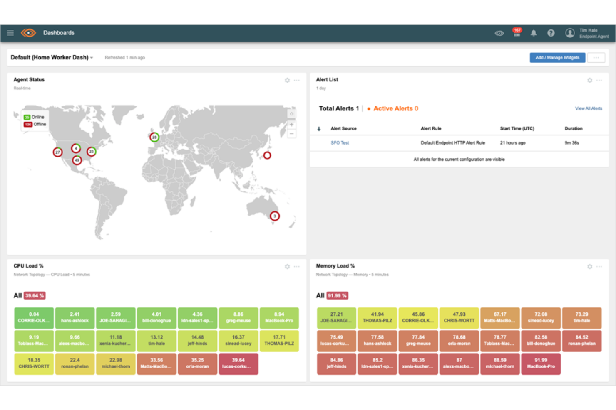Select Memory tile 91.99 MacBook-Pro
Screen dimensions: 616x410
(x=541, y=363)
